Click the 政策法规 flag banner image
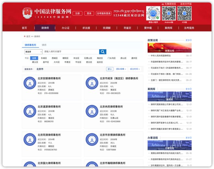The height and width of the screenshot is (169, 214). coord(170,48)
